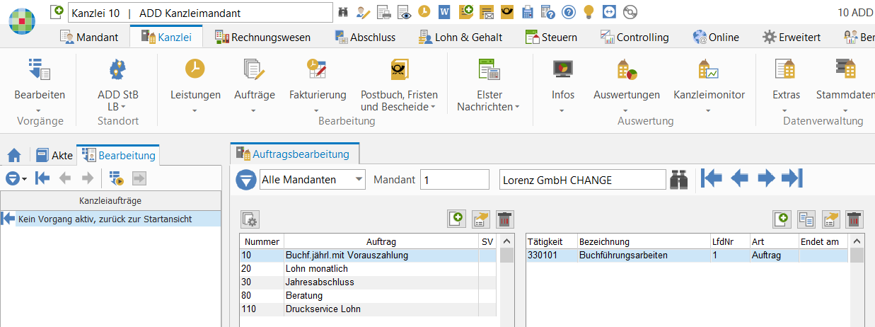Select the Auftragsbearbeitung document tab
Image resolution: width=875 pixels, height=327 pixels.
(x=294, y=154)
